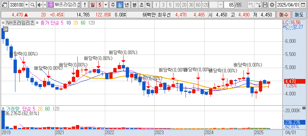Click the 매도 sell button
Viewport: 308px width, 136px height.
click(299, 15)
